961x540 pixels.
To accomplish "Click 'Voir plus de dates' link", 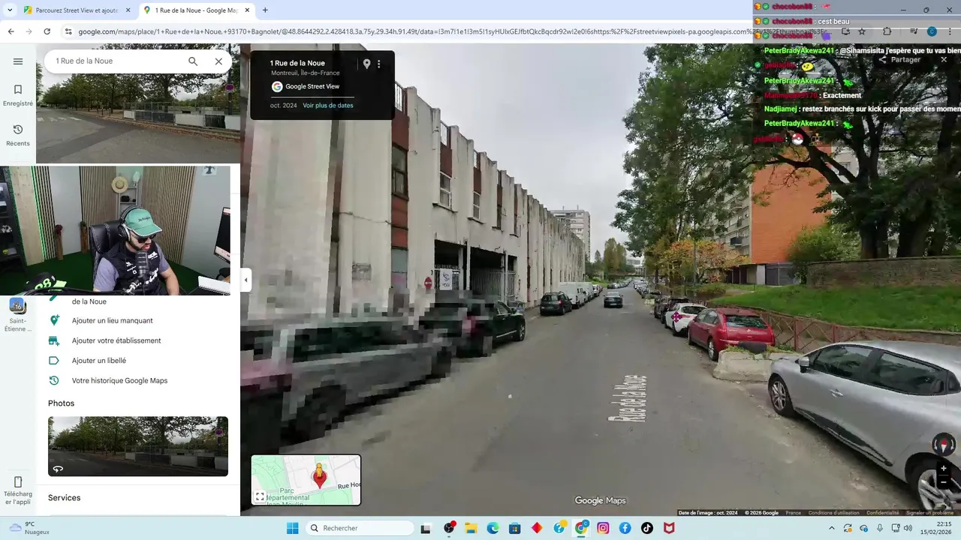I will (x=328, y=106).
